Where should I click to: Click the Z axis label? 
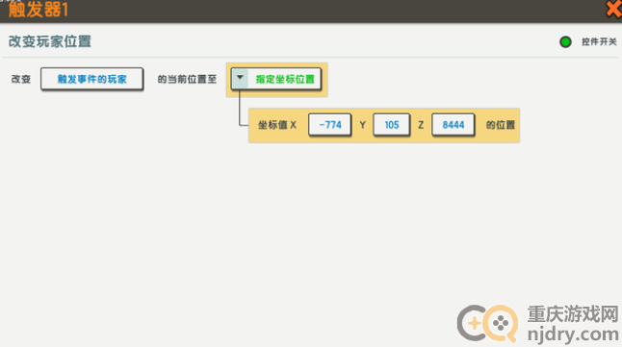point(421,125)
